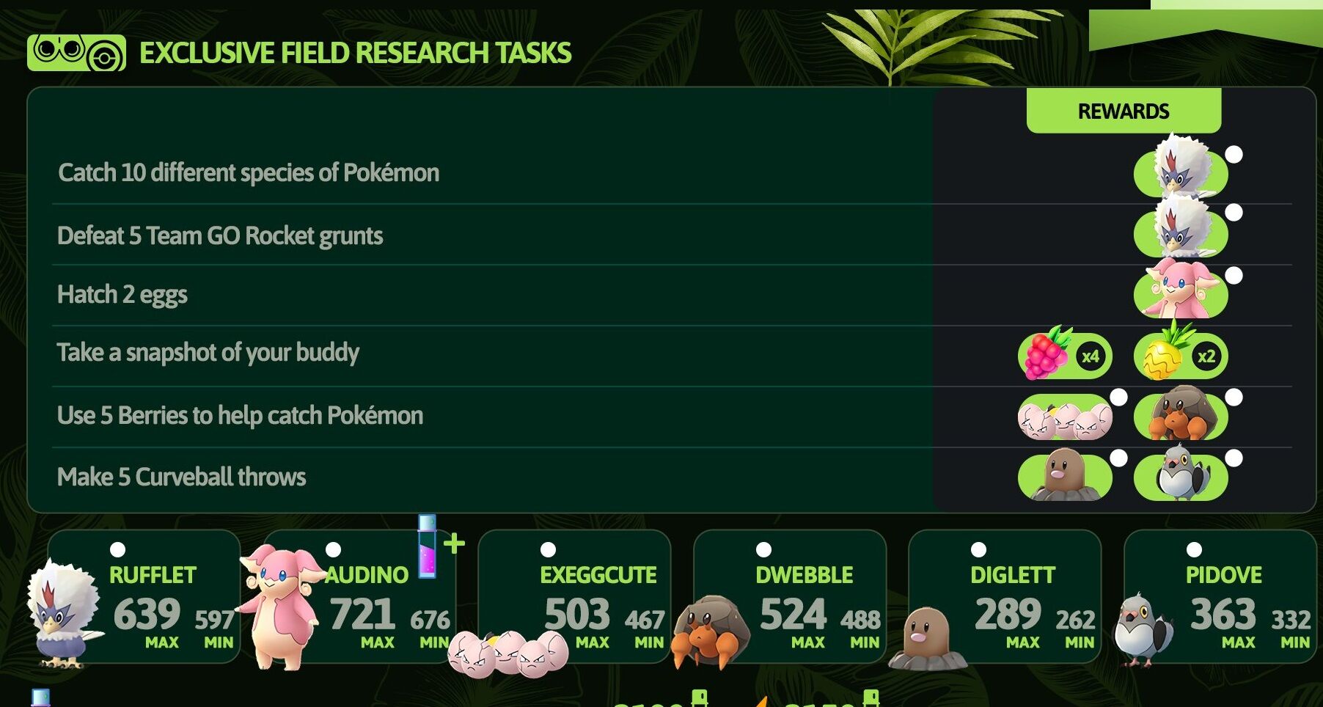Click Diglett's min CP value 262
Viewport: 1323px width, 707px height.
point(1075,620)
